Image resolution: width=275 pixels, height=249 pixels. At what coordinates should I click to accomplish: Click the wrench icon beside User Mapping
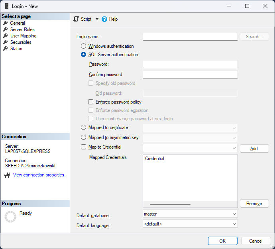[6, 36]
